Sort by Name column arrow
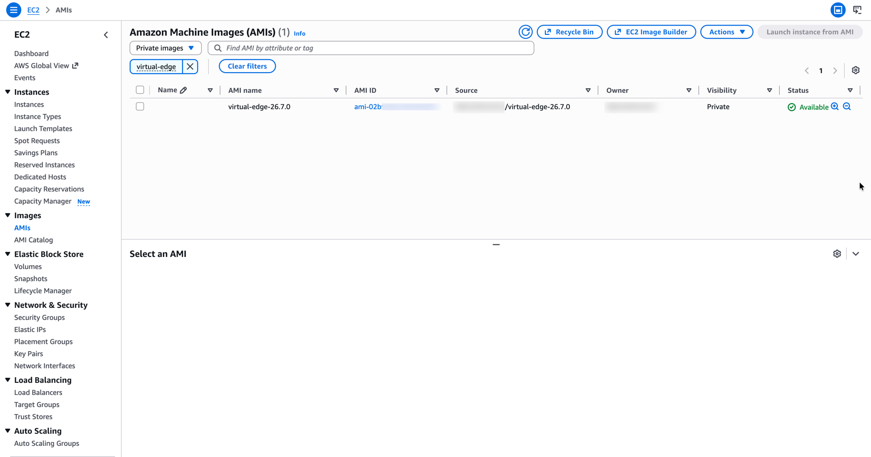The image size is (871, 457). tap(210, 91)
